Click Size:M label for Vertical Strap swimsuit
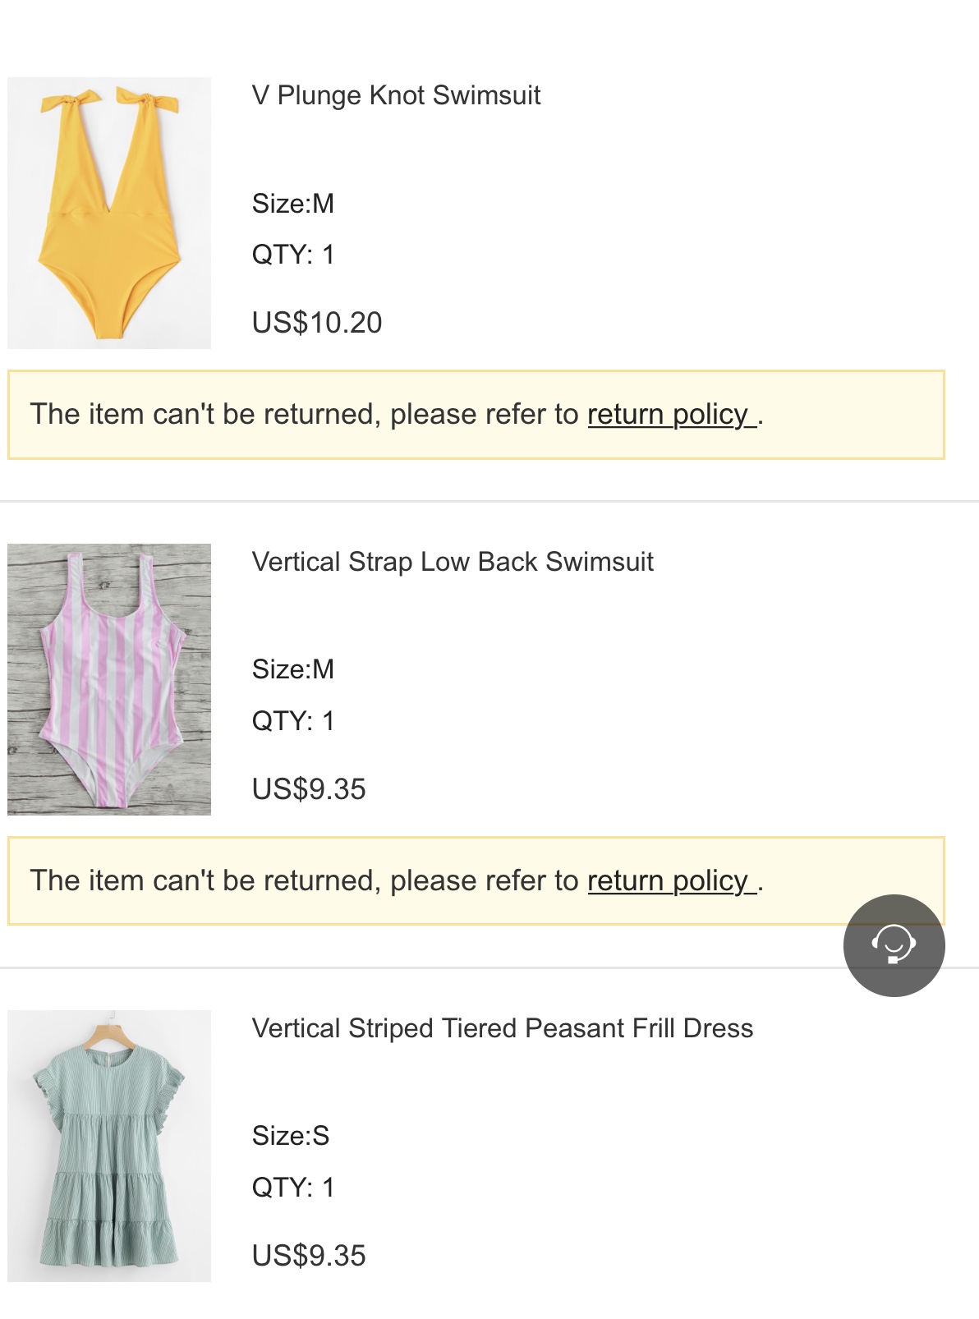Viewport: 979px width, 1319px height. point(293,669)
